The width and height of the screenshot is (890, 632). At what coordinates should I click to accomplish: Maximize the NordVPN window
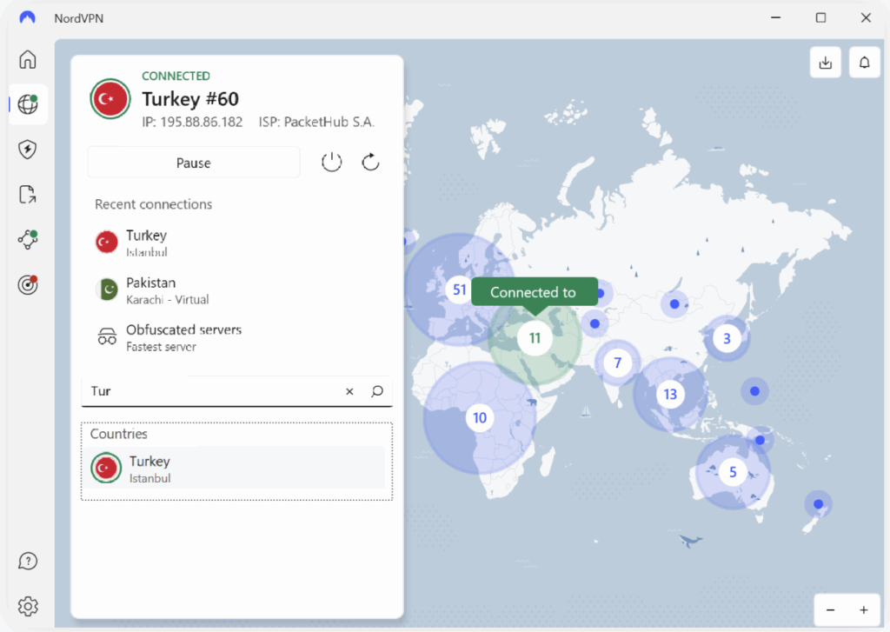click(820, 17)
